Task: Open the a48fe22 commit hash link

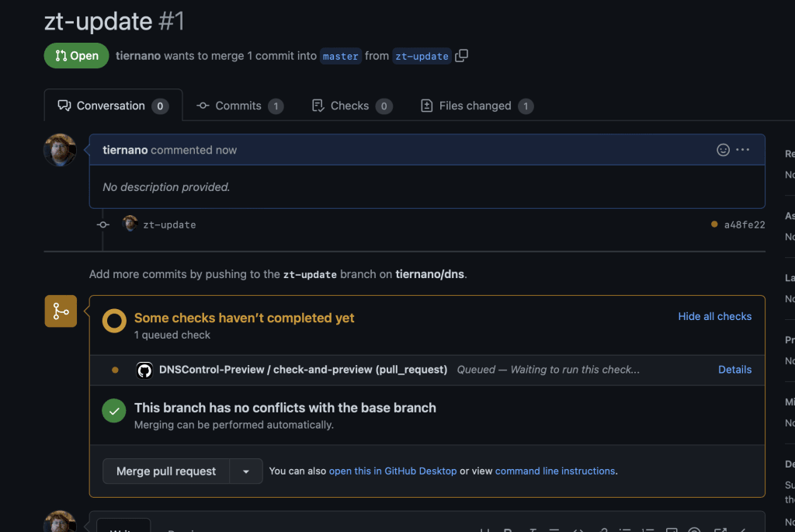Action: pos(745,224)
